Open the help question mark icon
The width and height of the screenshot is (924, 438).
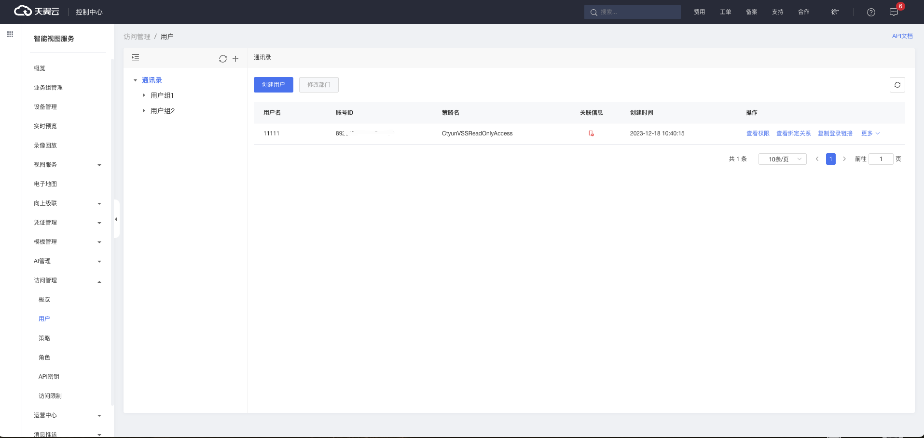(871, 12)
